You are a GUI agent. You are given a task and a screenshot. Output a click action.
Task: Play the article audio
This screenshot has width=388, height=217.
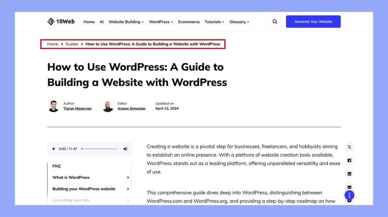pyautogui.click(x=53, y=149)
